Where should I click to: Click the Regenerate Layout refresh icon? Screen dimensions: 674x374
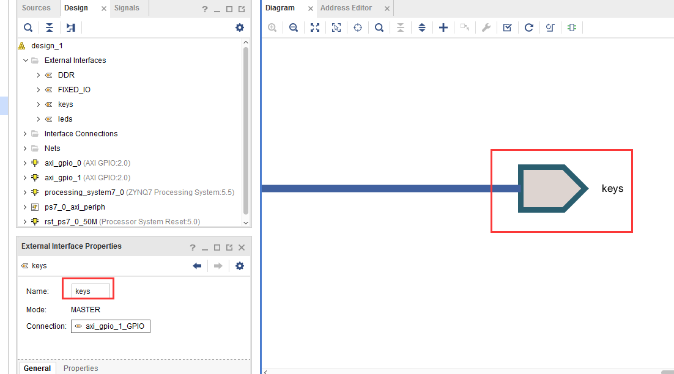[x=528, y=28]
